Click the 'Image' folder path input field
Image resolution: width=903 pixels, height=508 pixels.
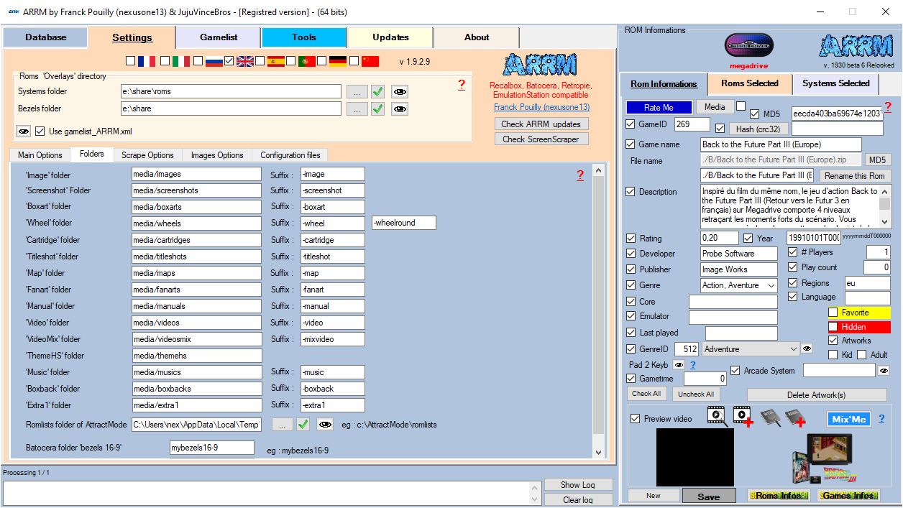196,175
